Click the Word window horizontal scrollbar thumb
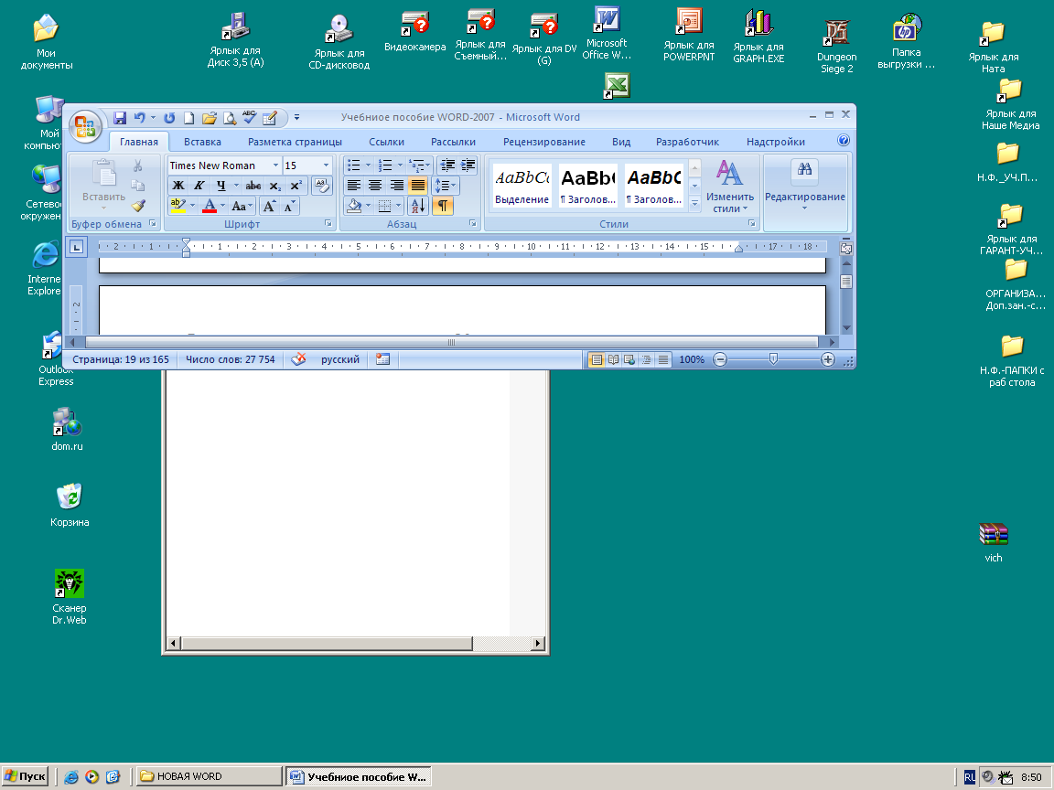 (x=452, y=342)
